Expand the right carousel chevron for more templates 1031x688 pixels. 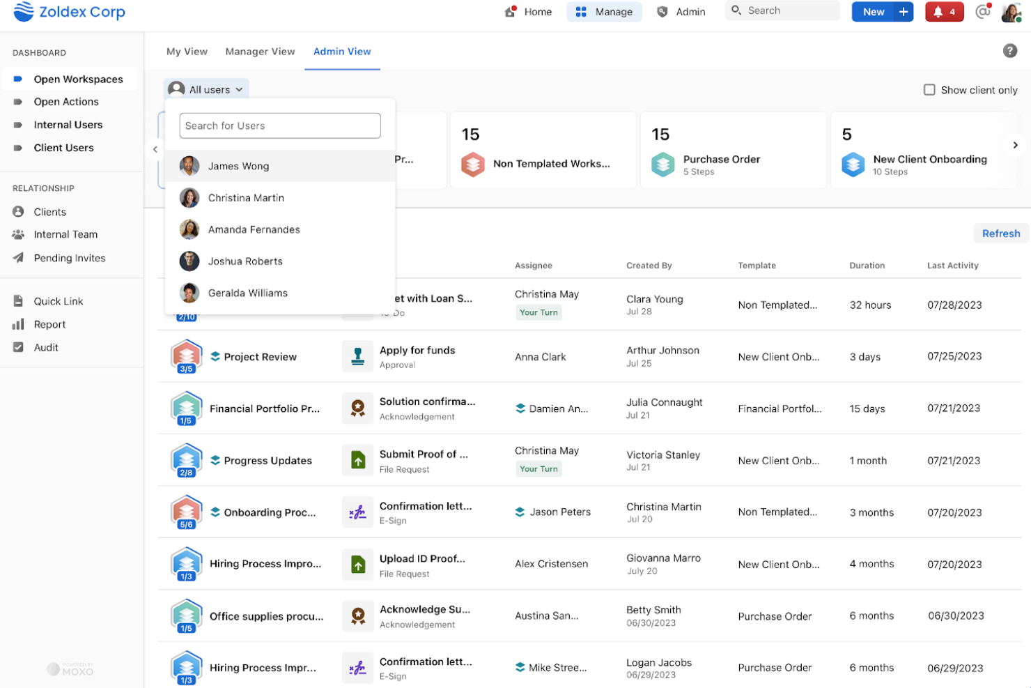(1016, 145)
